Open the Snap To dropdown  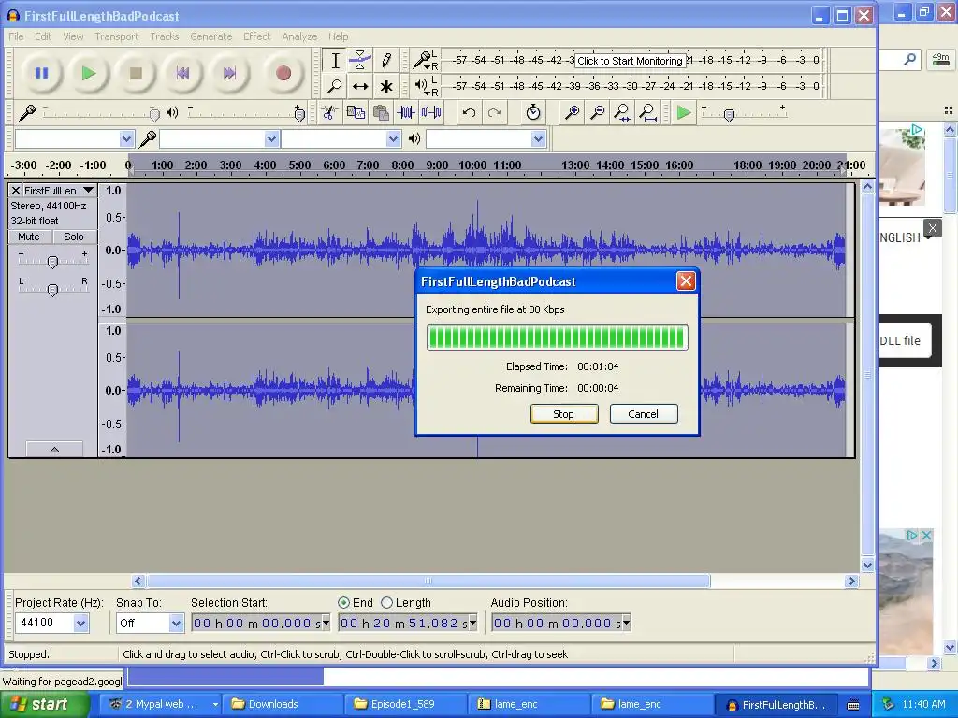(176, 624)
